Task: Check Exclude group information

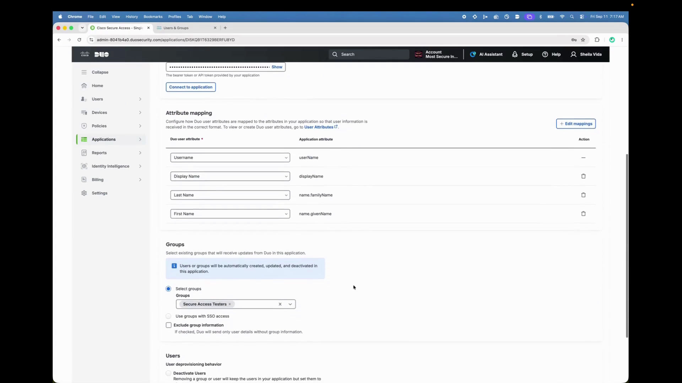Action: coord(169,325)
